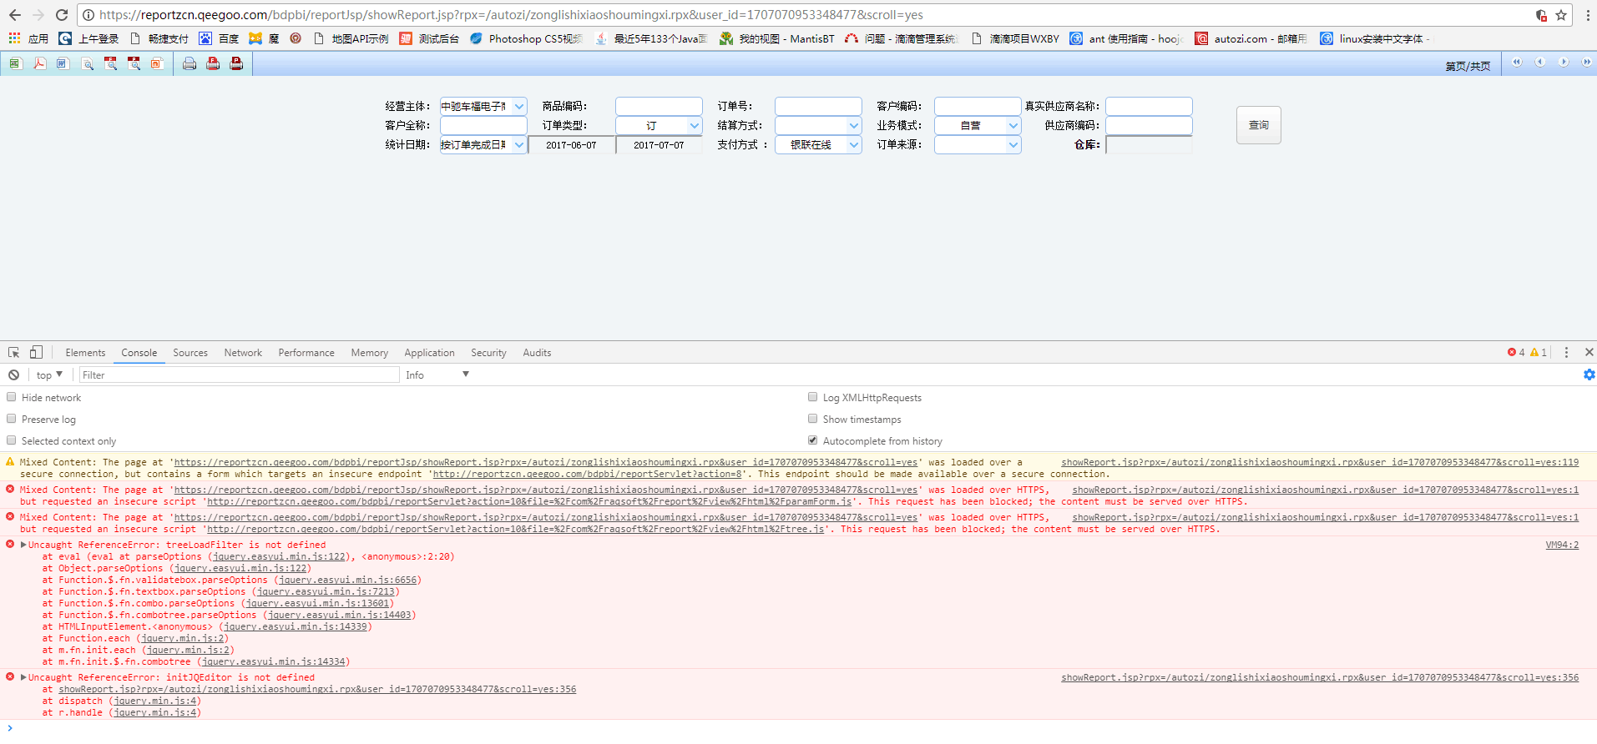Toggle Show timestamps checkbox
The height and width of the screenshot is (744, 1597).
(812, 420)
